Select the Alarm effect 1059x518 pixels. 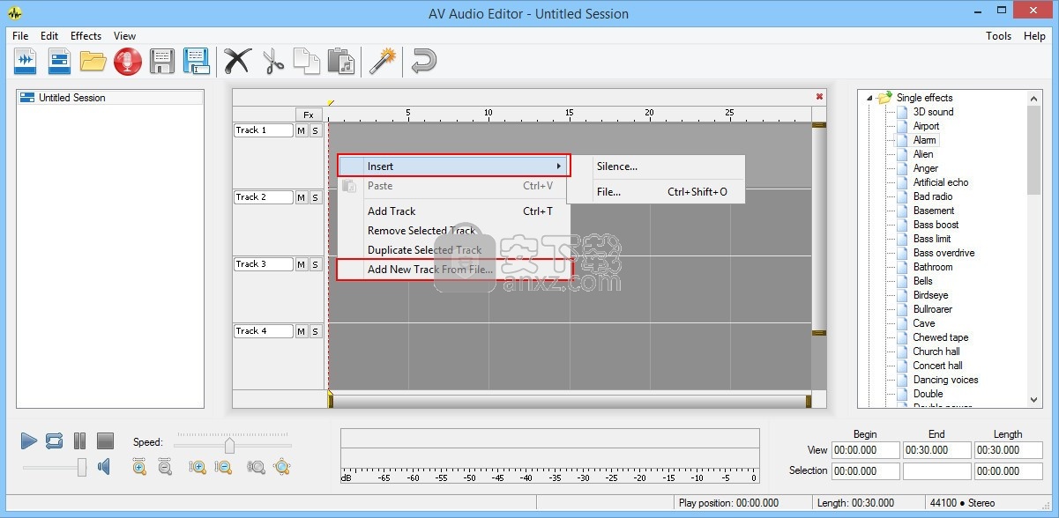[x=924, y=140]
